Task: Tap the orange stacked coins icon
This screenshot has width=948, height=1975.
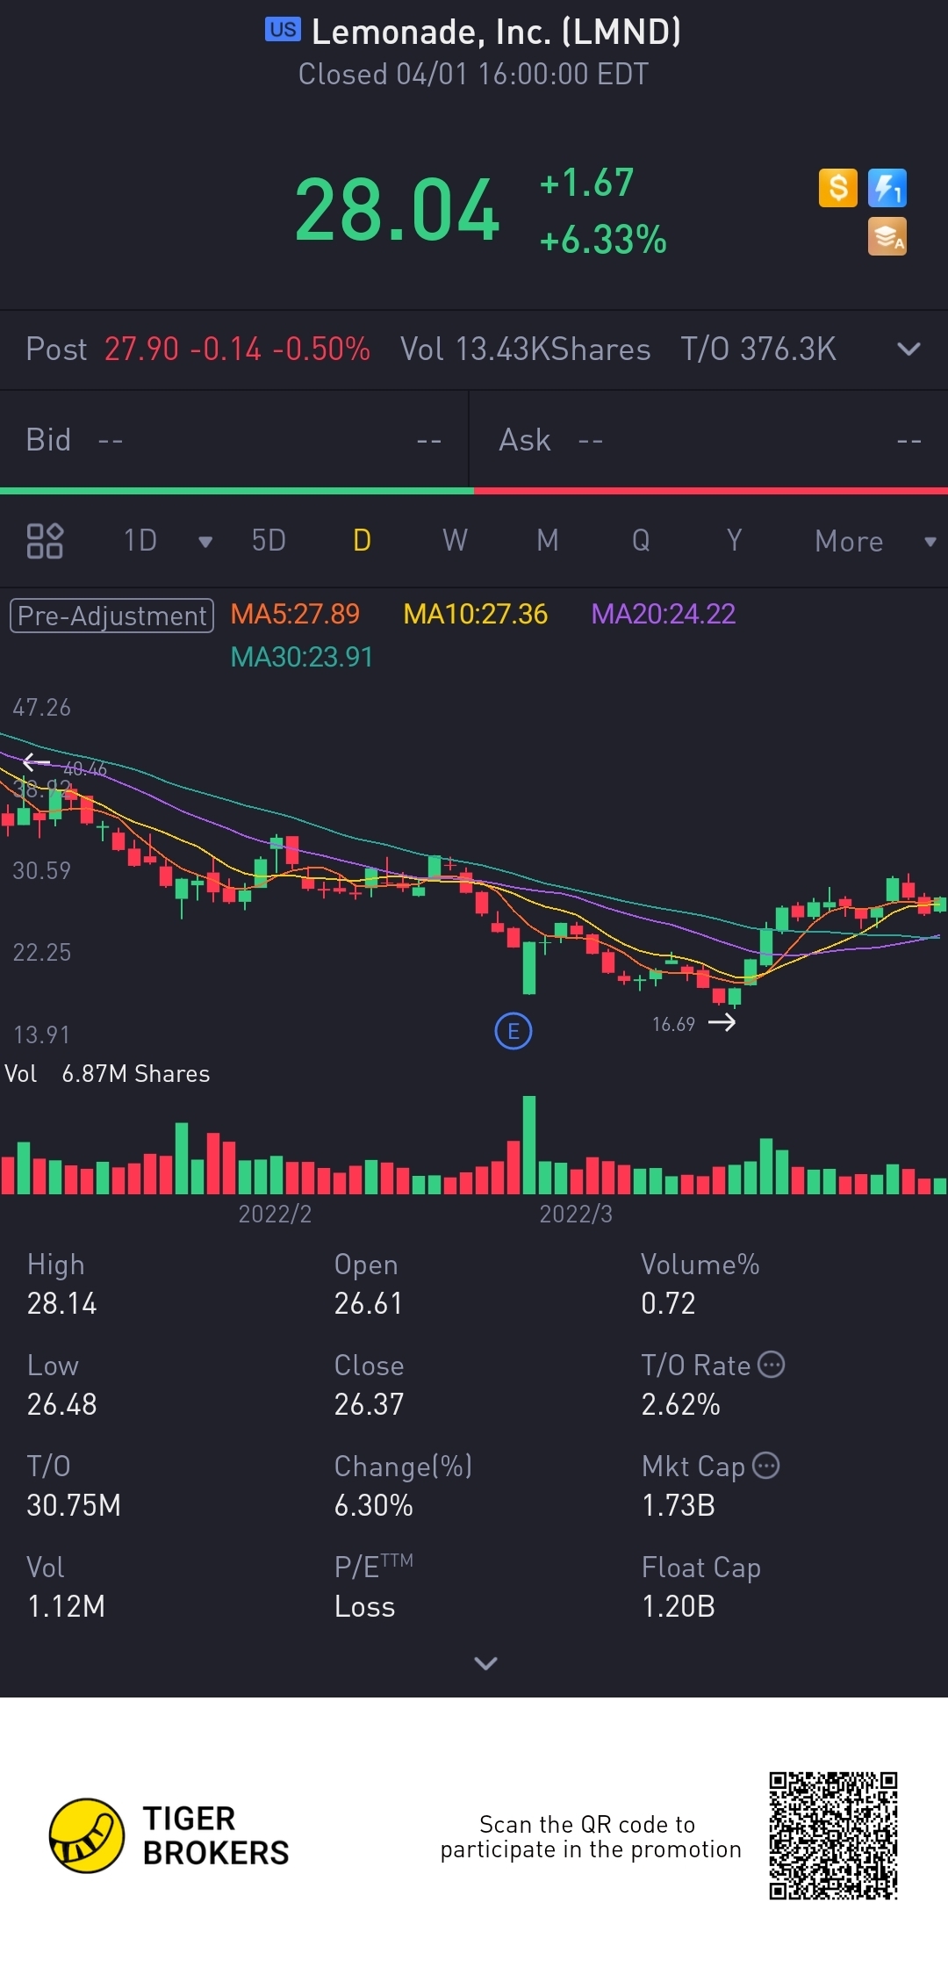Action: click(887, 237)
